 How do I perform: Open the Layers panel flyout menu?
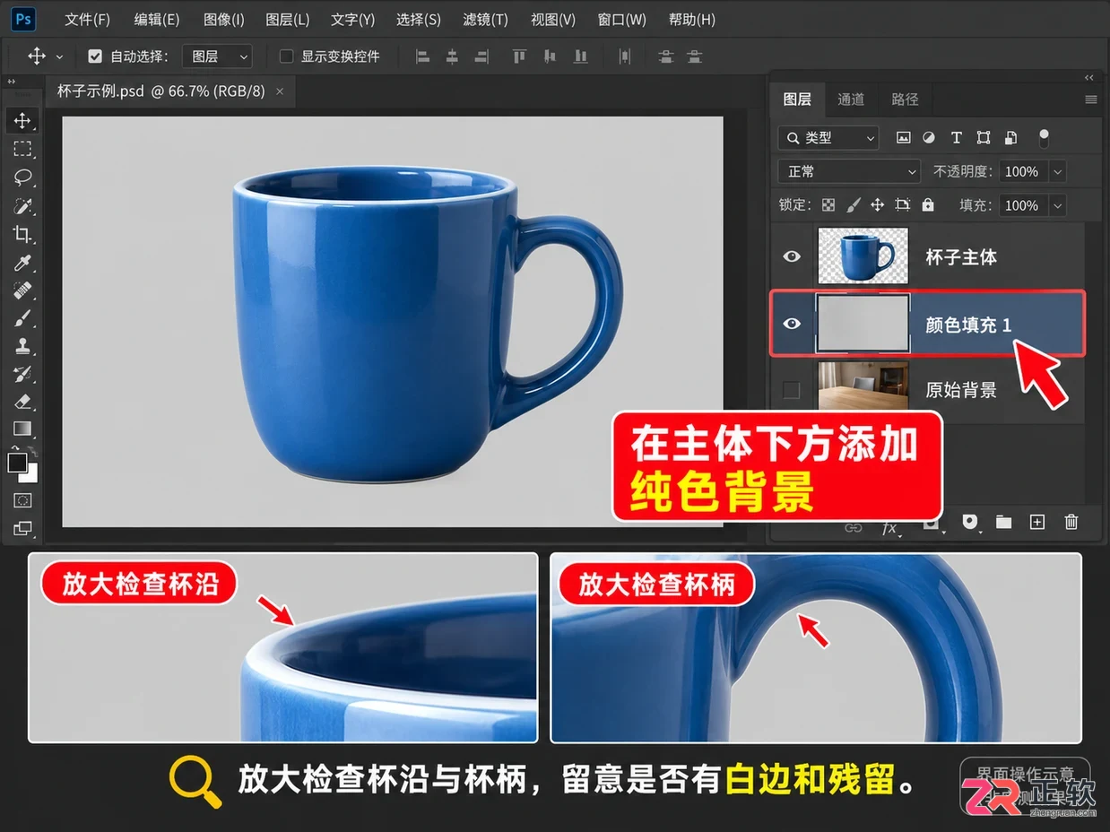(x=1090, y=100)
